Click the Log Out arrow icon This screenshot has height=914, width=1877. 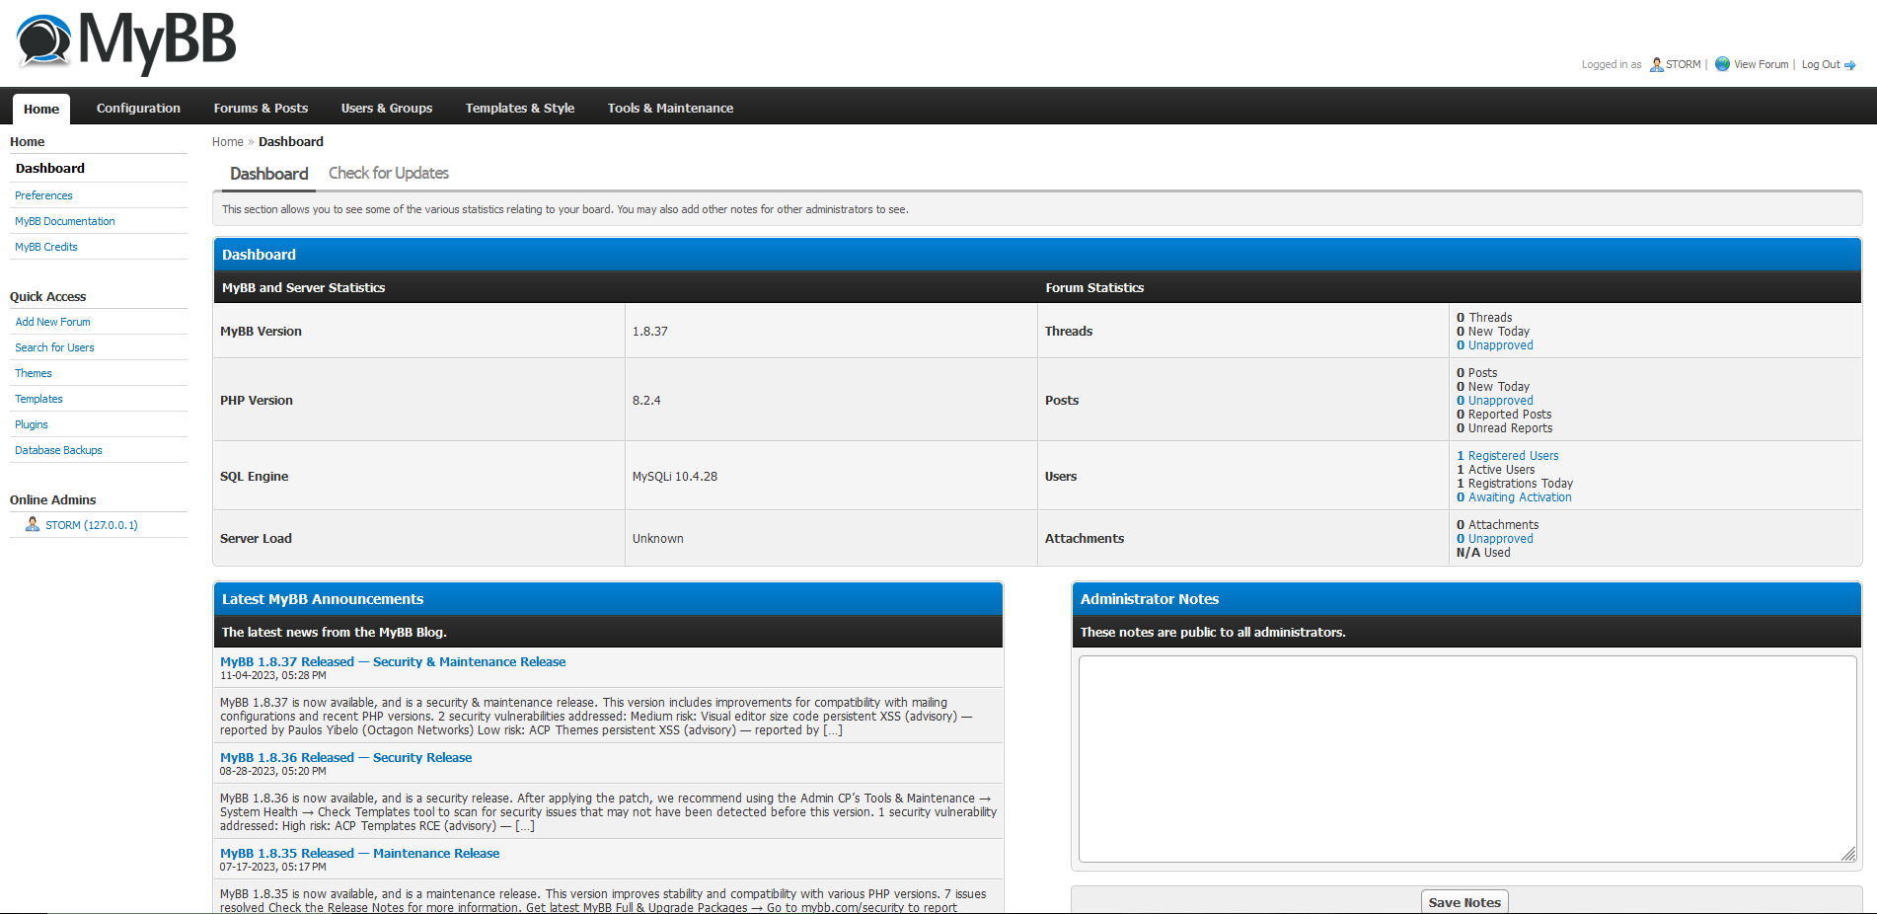coord(1850,65)
